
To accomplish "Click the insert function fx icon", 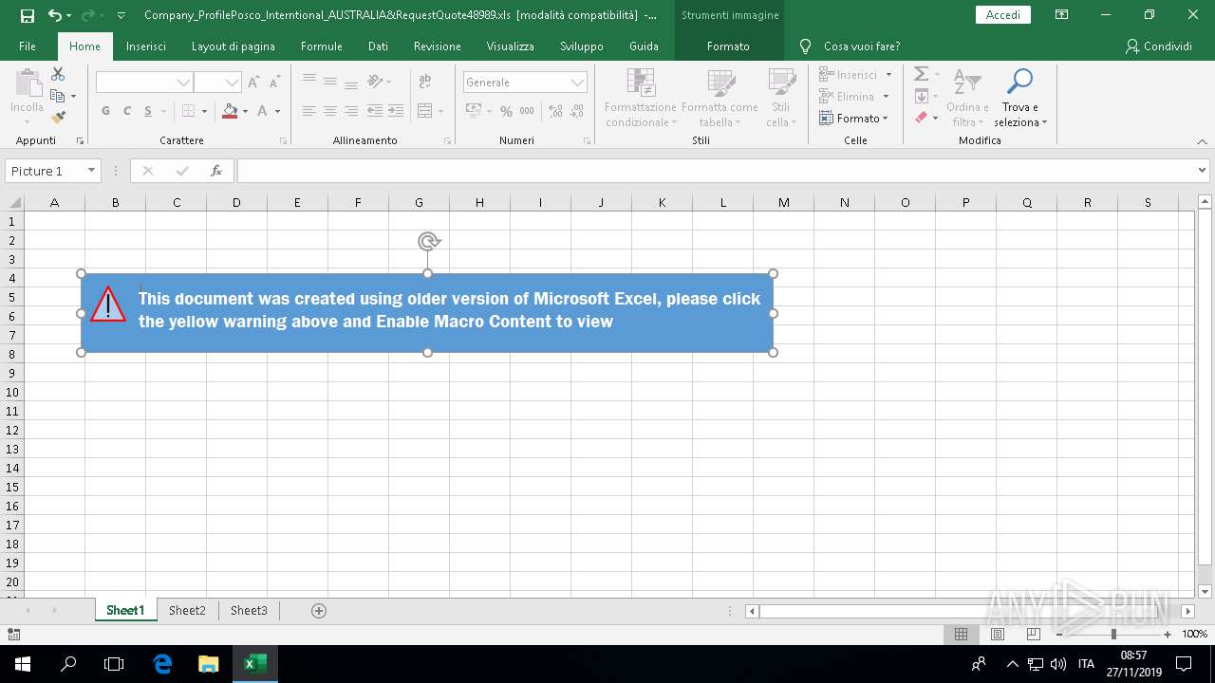I will pyautogui.click(x=216, y=171).
